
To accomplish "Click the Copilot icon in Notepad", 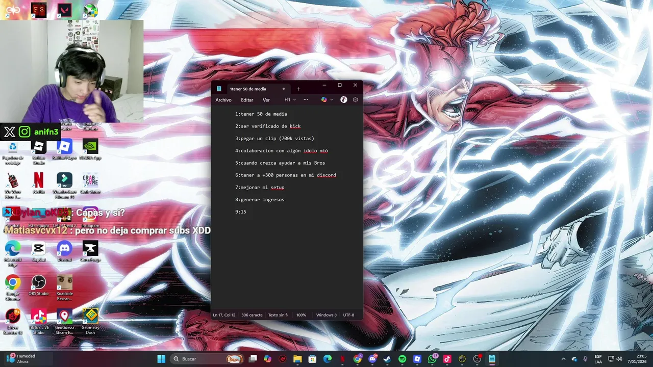I will [324, 100].
